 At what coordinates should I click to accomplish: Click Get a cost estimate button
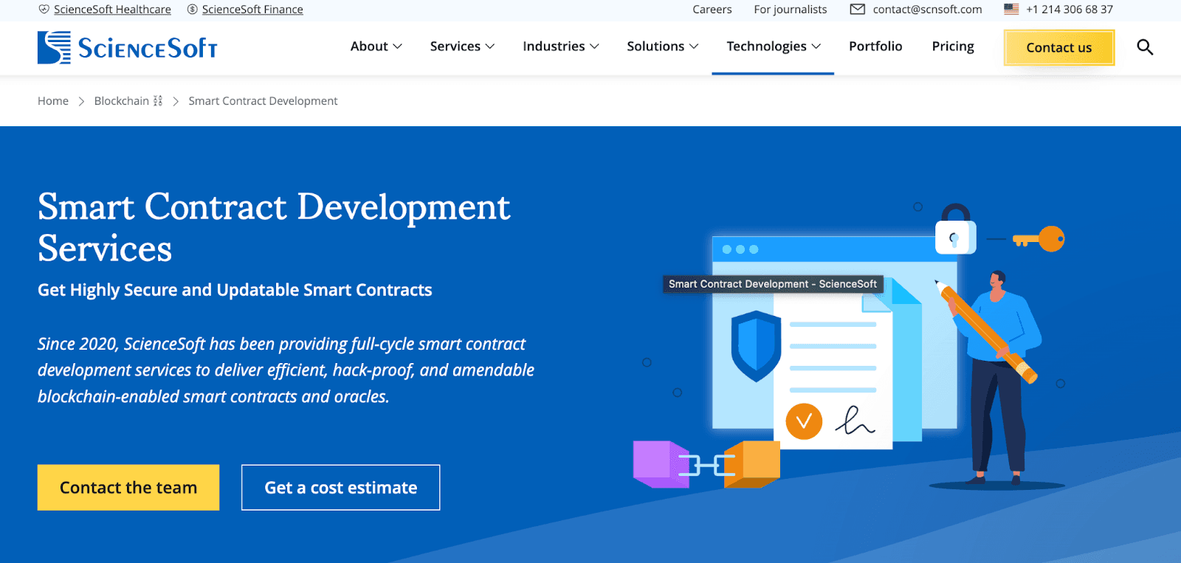[x=341, y=488]
